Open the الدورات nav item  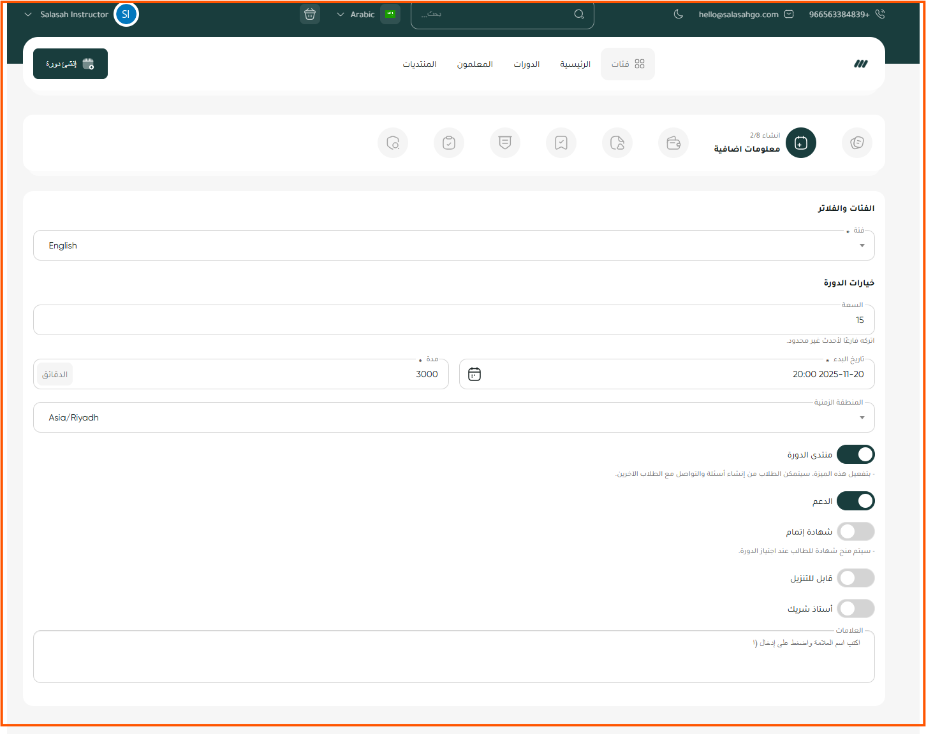pos(527,64)
